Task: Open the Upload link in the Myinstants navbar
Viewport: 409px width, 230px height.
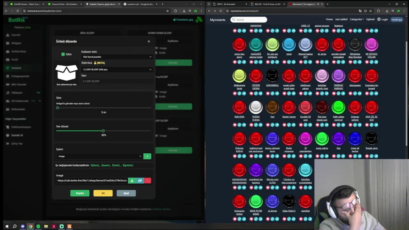Action: [370, 19]
